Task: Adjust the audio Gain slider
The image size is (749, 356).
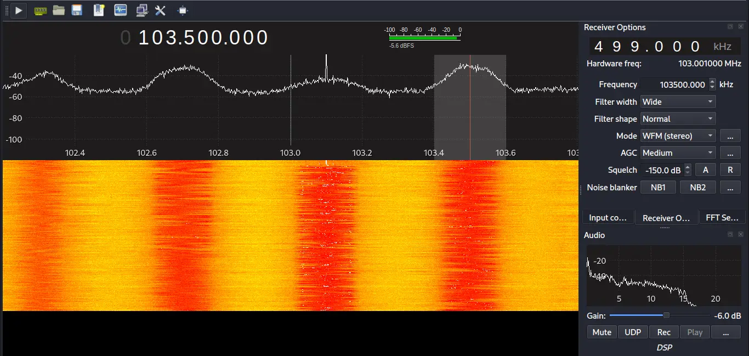Action: point(665,315)
